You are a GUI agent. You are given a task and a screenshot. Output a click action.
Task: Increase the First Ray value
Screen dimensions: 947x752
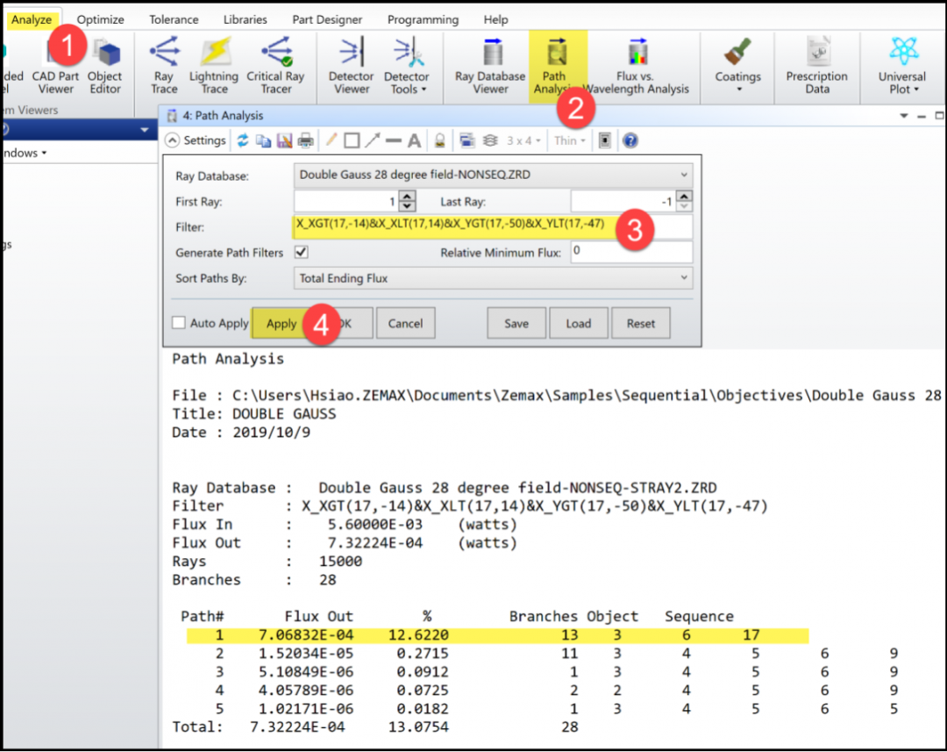point(408,196)
